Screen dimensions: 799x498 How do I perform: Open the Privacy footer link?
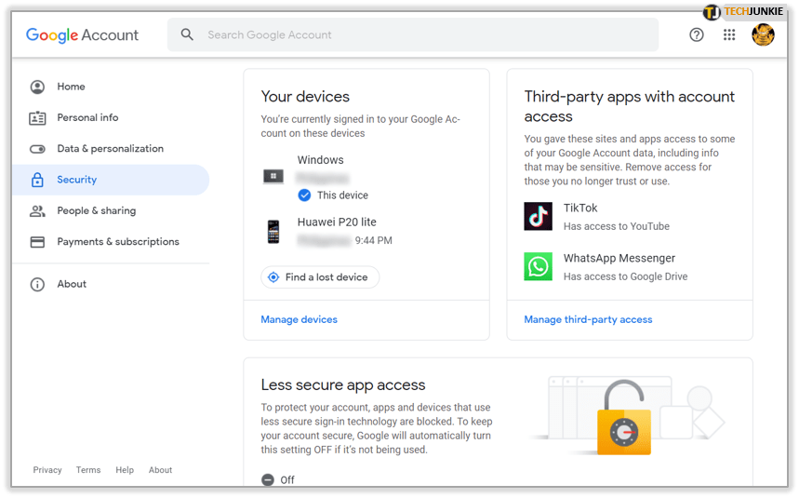[x=47, y=470]
